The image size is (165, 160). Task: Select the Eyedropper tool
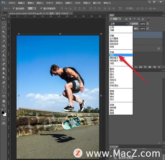4,41
